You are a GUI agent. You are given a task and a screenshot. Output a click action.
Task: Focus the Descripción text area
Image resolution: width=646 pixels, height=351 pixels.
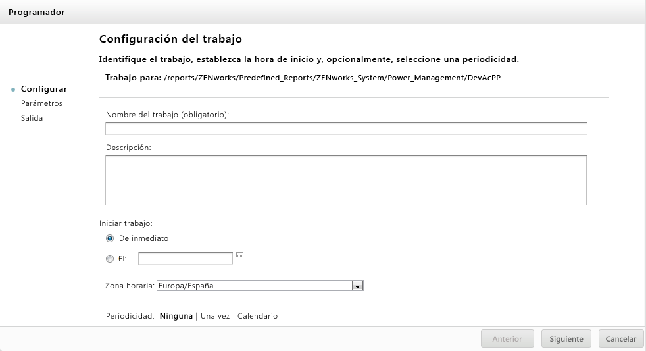346,180
